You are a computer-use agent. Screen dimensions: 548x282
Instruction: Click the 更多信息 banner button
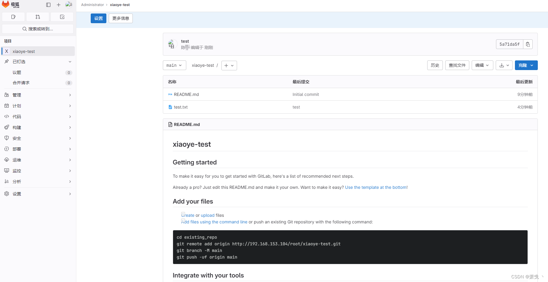coord(121,18)
